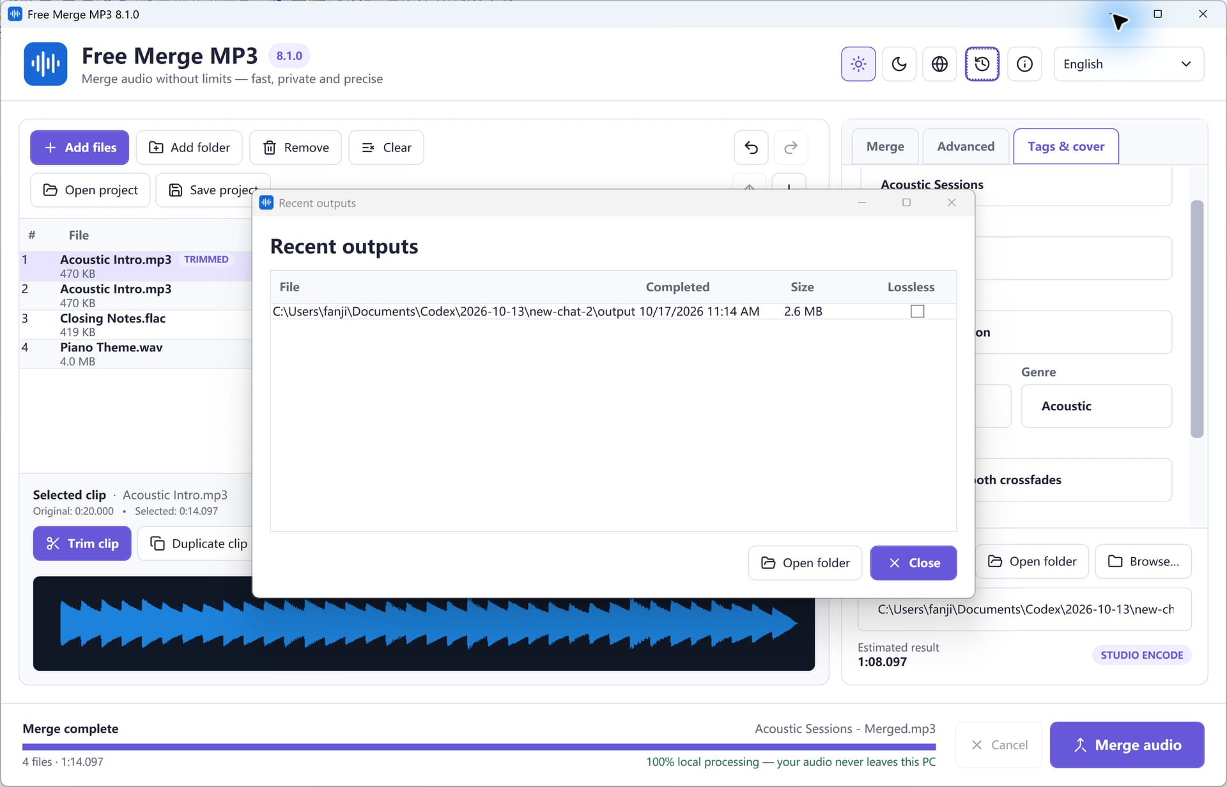
Task: Click the Free Merge MP3 waveform logo
Action: pyautogui.click(x=45, y=64)
